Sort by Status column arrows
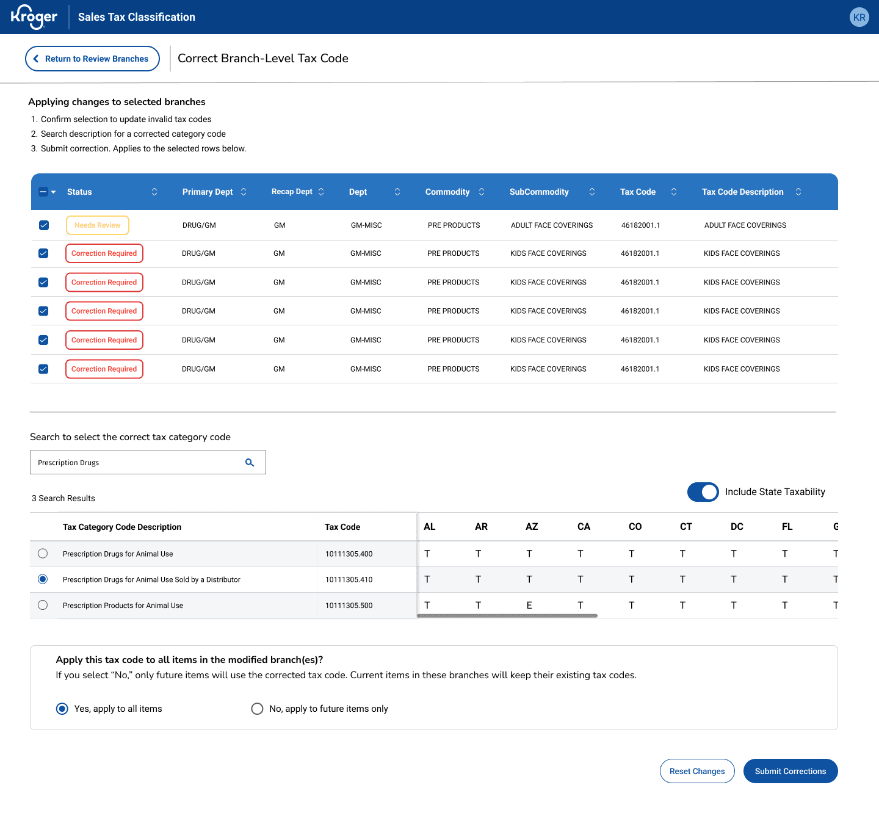The height and width of the screenshot is (829, 879). click(x=154, y=192)
